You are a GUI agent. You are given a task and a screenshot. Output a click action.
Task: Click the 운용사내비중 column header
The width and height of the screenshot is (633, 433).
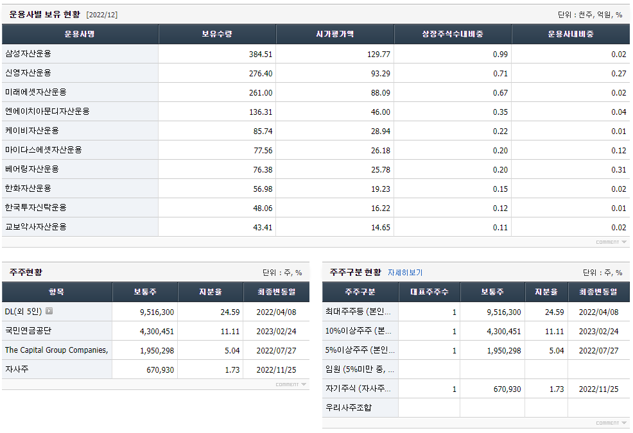(x=571, y=34)
